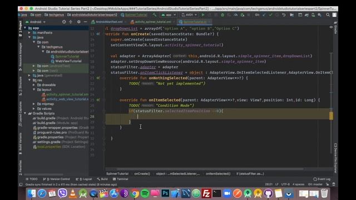Hide the Project panel with minus icon
356x200 pixels.
pos(85,22)
